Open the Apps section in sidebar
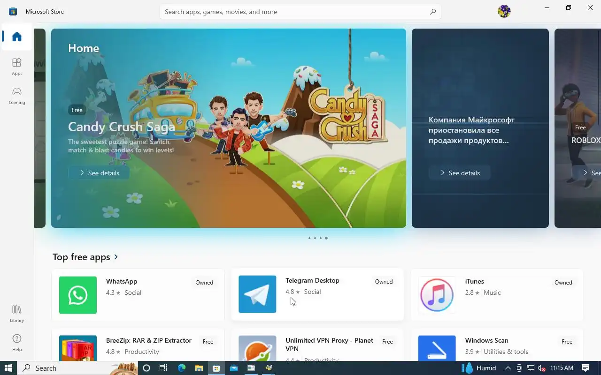601x375 pixels. click(x=17, y=67)
